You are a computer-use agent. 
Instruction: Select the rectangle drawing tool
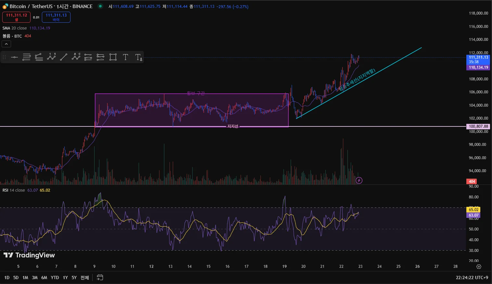point(113,57)
